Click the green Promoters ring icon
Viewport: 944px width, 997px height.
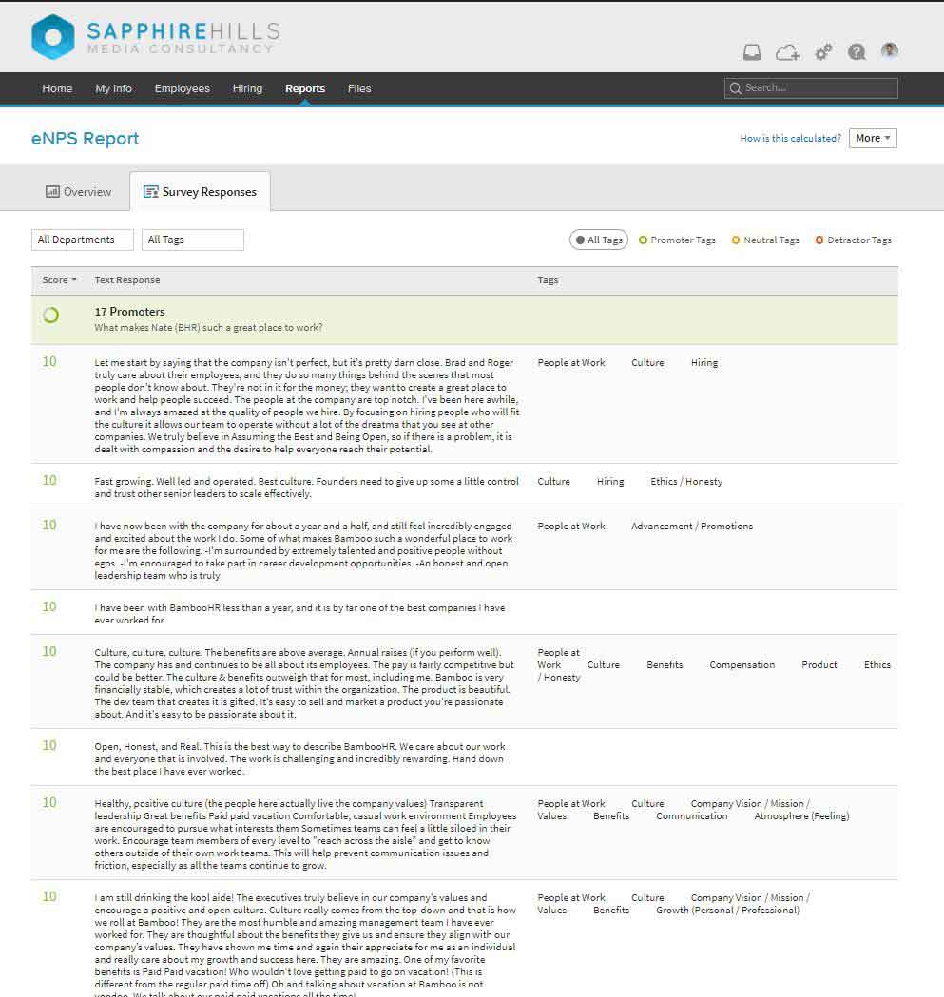pos(50,315)
